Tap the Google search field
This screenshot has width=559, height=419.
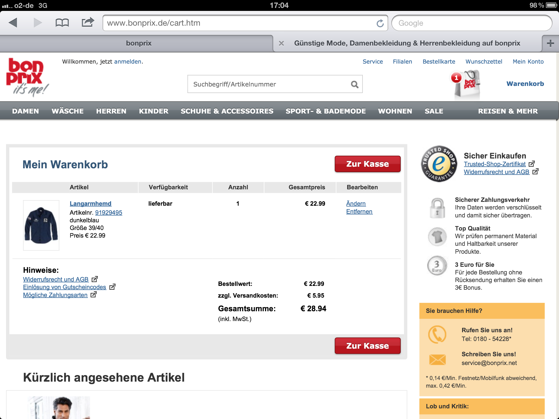[x=471, y=23]
